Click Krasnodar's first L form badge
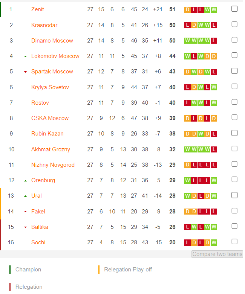The height and width of the screenshot is (294, 245). [x=187, y=25]
